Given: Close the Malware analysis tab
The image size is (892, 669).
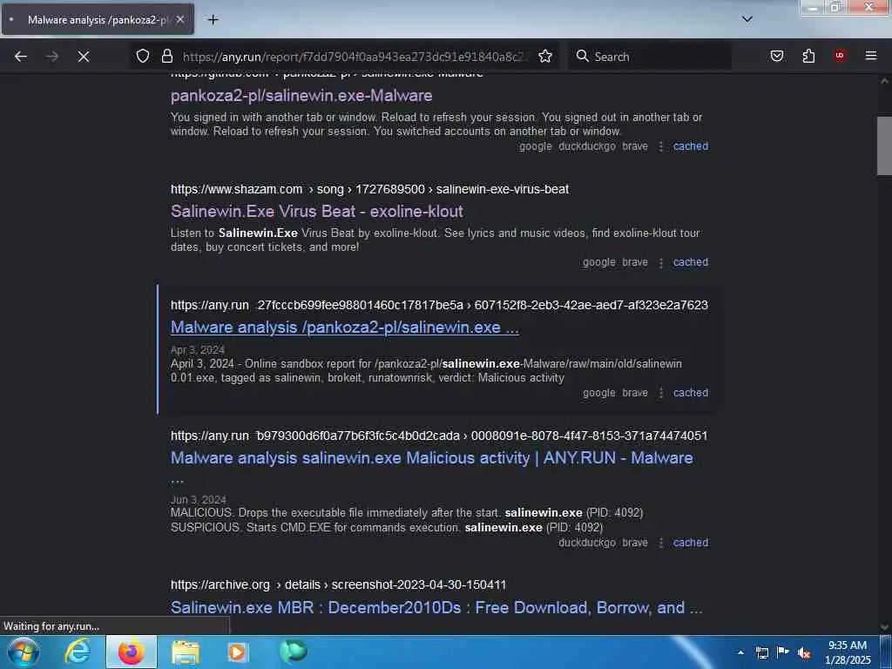Looking at the screenshot, I should tap(180, 19).
